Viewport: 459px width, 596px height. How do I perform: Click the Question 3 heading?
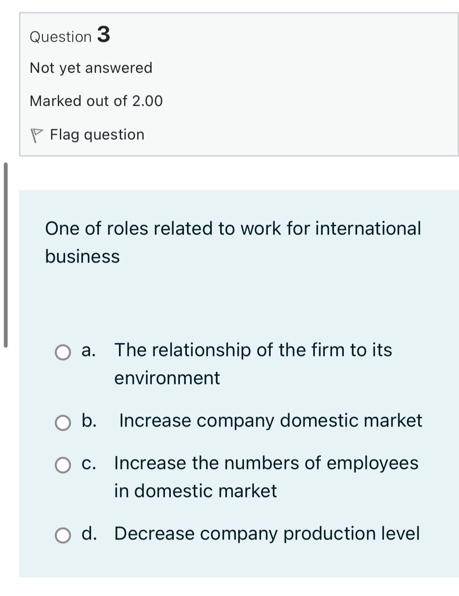(69, 36)
